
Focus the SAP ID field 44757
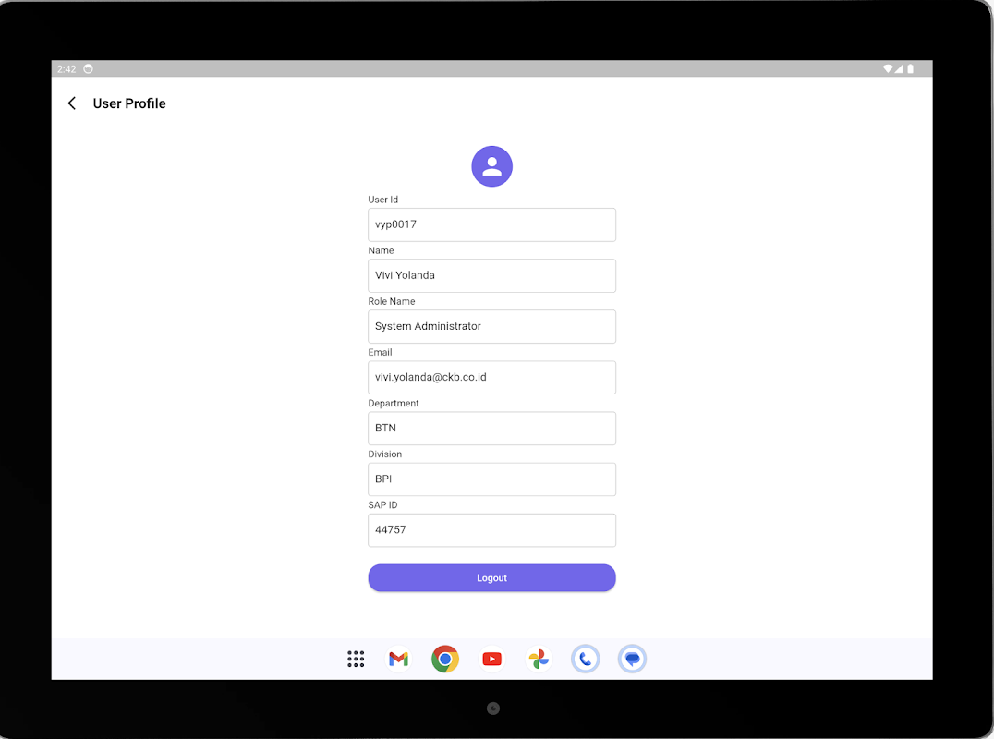pos(492,530)
